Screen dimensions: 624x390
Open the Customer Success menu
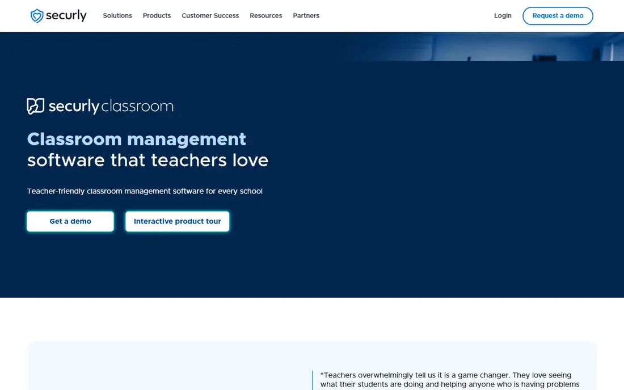coord(210,15)
